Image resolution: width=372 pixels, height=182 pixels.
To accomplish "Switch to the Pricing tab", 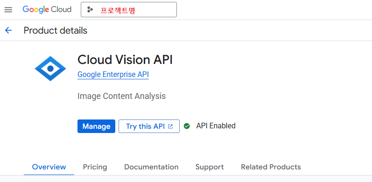I will [95, 167].
